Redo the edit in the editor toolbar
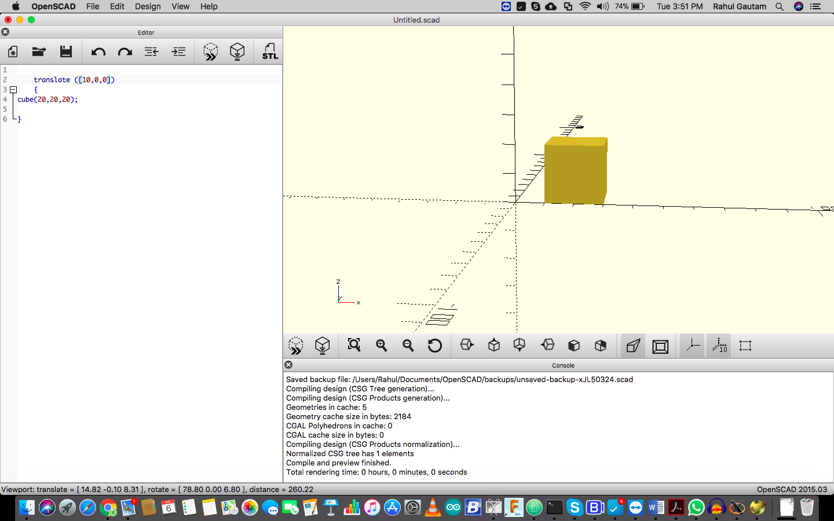The height and width of the screenshot is (521, 834). pos(125,52)
